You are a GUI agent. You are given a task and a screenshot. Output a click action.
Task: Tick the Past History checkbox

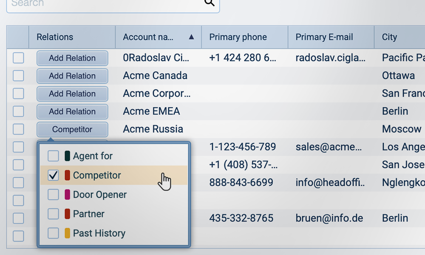53,233
